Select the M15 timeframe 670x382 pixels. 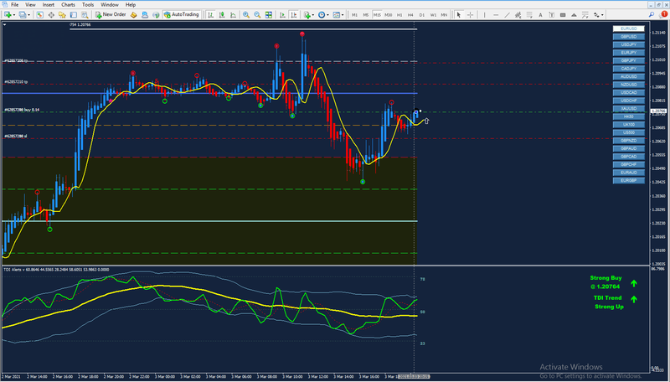pyautogui.click(x=377, y=15)
